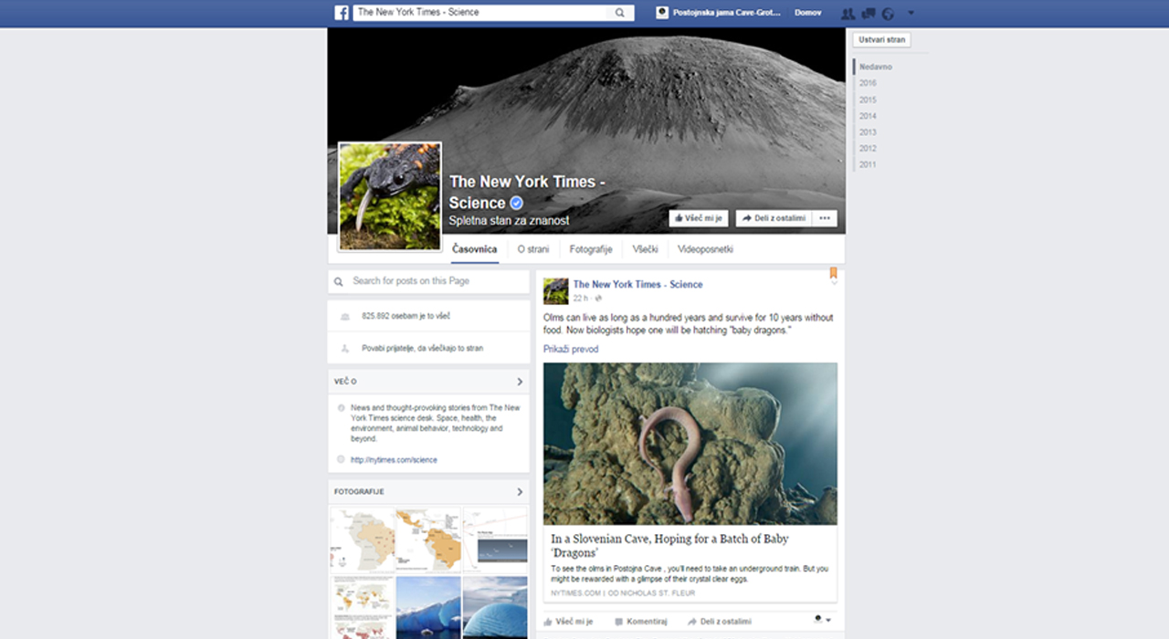Click the Ustvari stran button
This screenshot has width=1169, height=639.
(881, 40)
